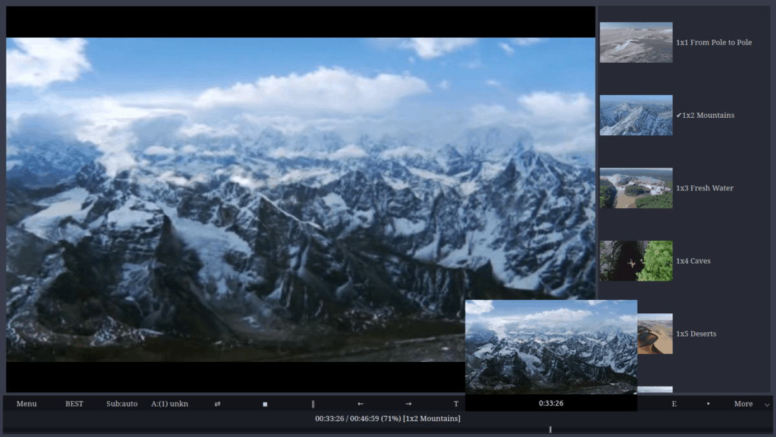
Task: Select the 1x3 Fresh Water episode
Action: (704, 188)
